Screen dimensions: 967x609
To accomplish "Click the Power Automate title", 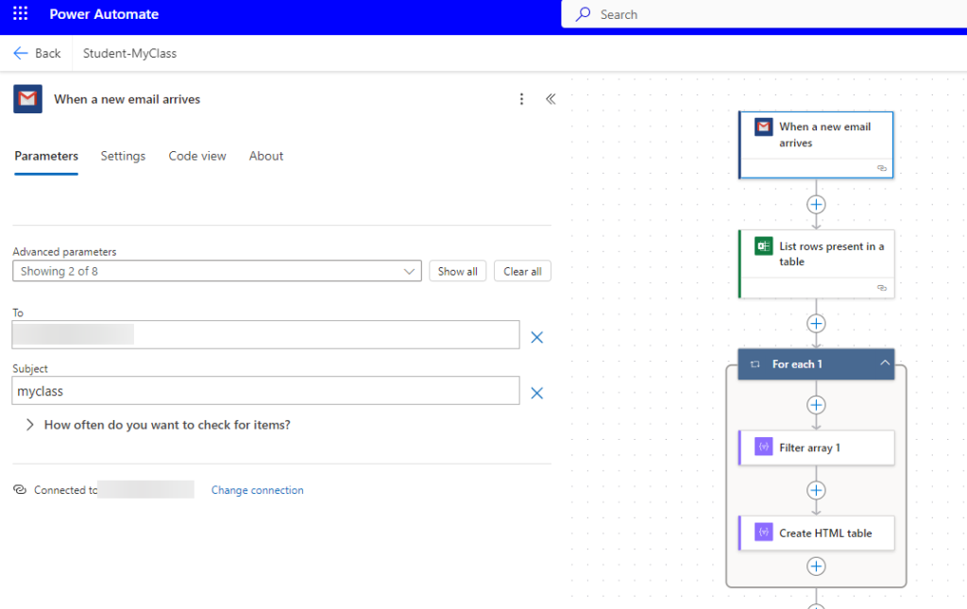I will point(104,14).
